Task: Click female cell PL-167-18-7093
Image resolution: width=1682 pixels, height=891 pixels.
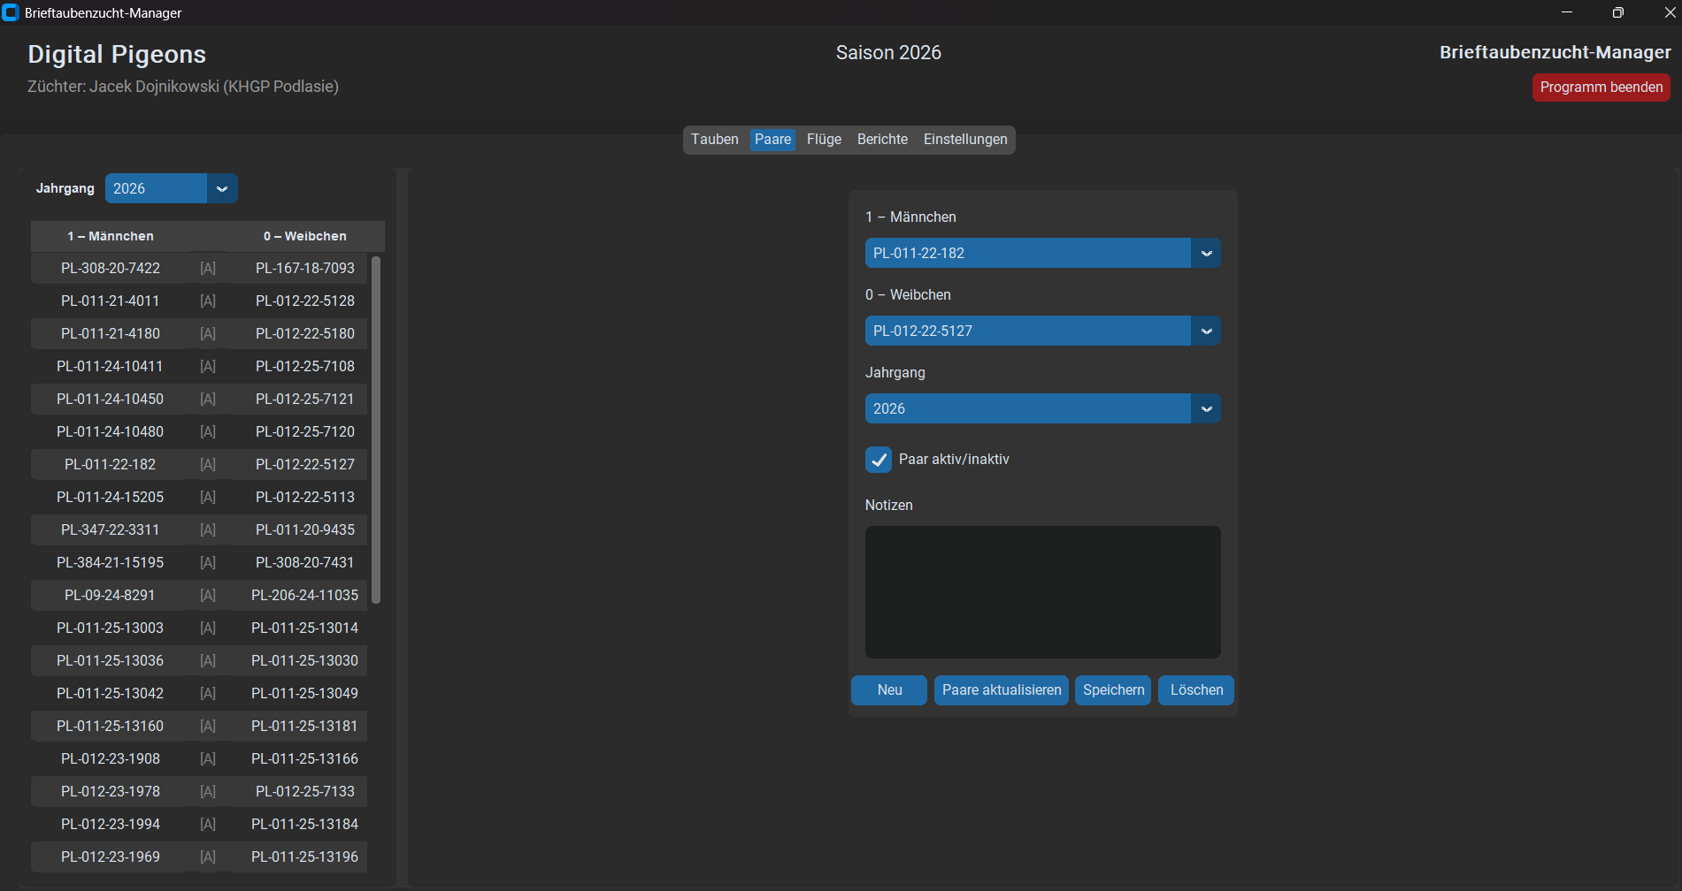Action: (x=305, y=268)
